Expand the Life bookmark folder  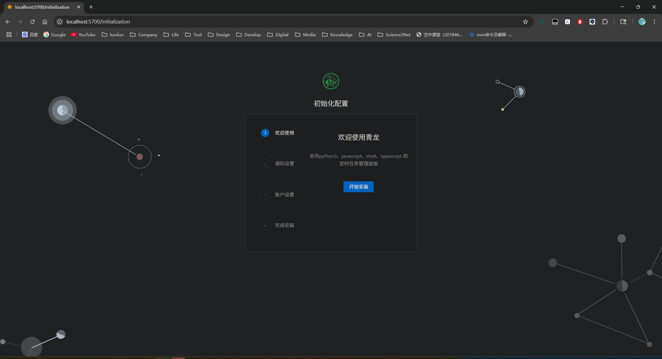tap(171, 35)
